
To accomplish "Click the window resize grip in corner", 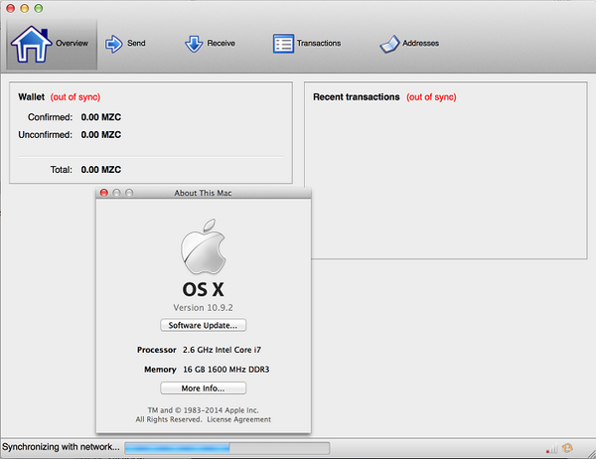I will (x=591, y=454).
